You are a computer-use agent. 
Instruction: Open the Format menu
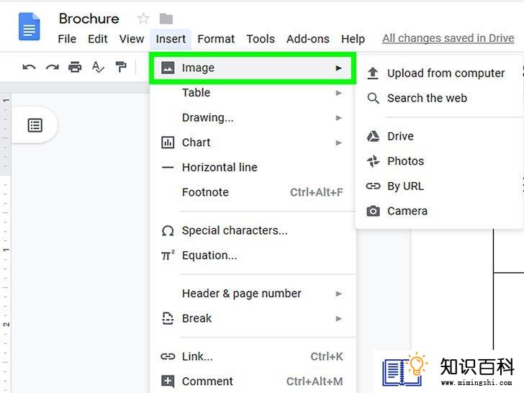pos(216,39)
